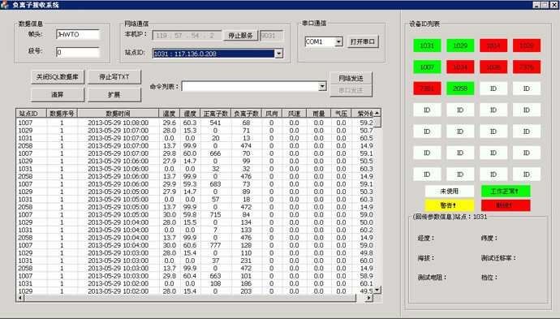Expand the 站点ID combo box

coord(279,54)
